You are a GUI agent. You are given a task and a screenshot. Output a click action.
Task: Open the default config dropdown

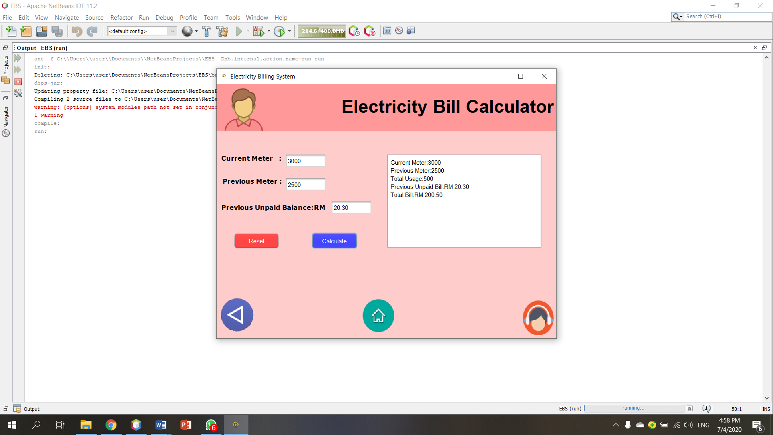(173, 31)
